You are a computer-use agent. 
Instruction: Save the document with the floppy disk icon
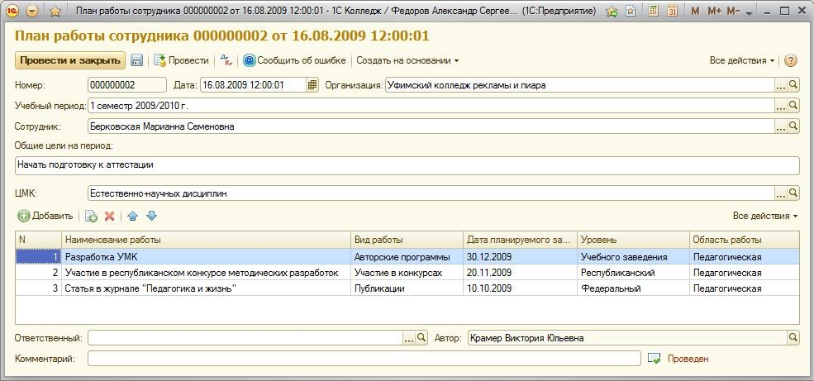point(136,60)
